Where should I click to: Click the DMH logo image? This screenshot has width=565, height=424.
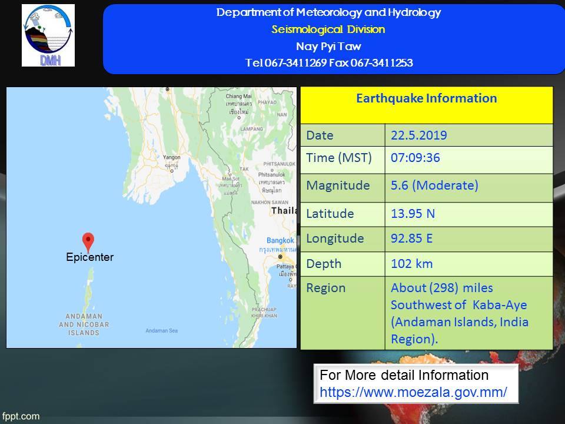point(48,35)
